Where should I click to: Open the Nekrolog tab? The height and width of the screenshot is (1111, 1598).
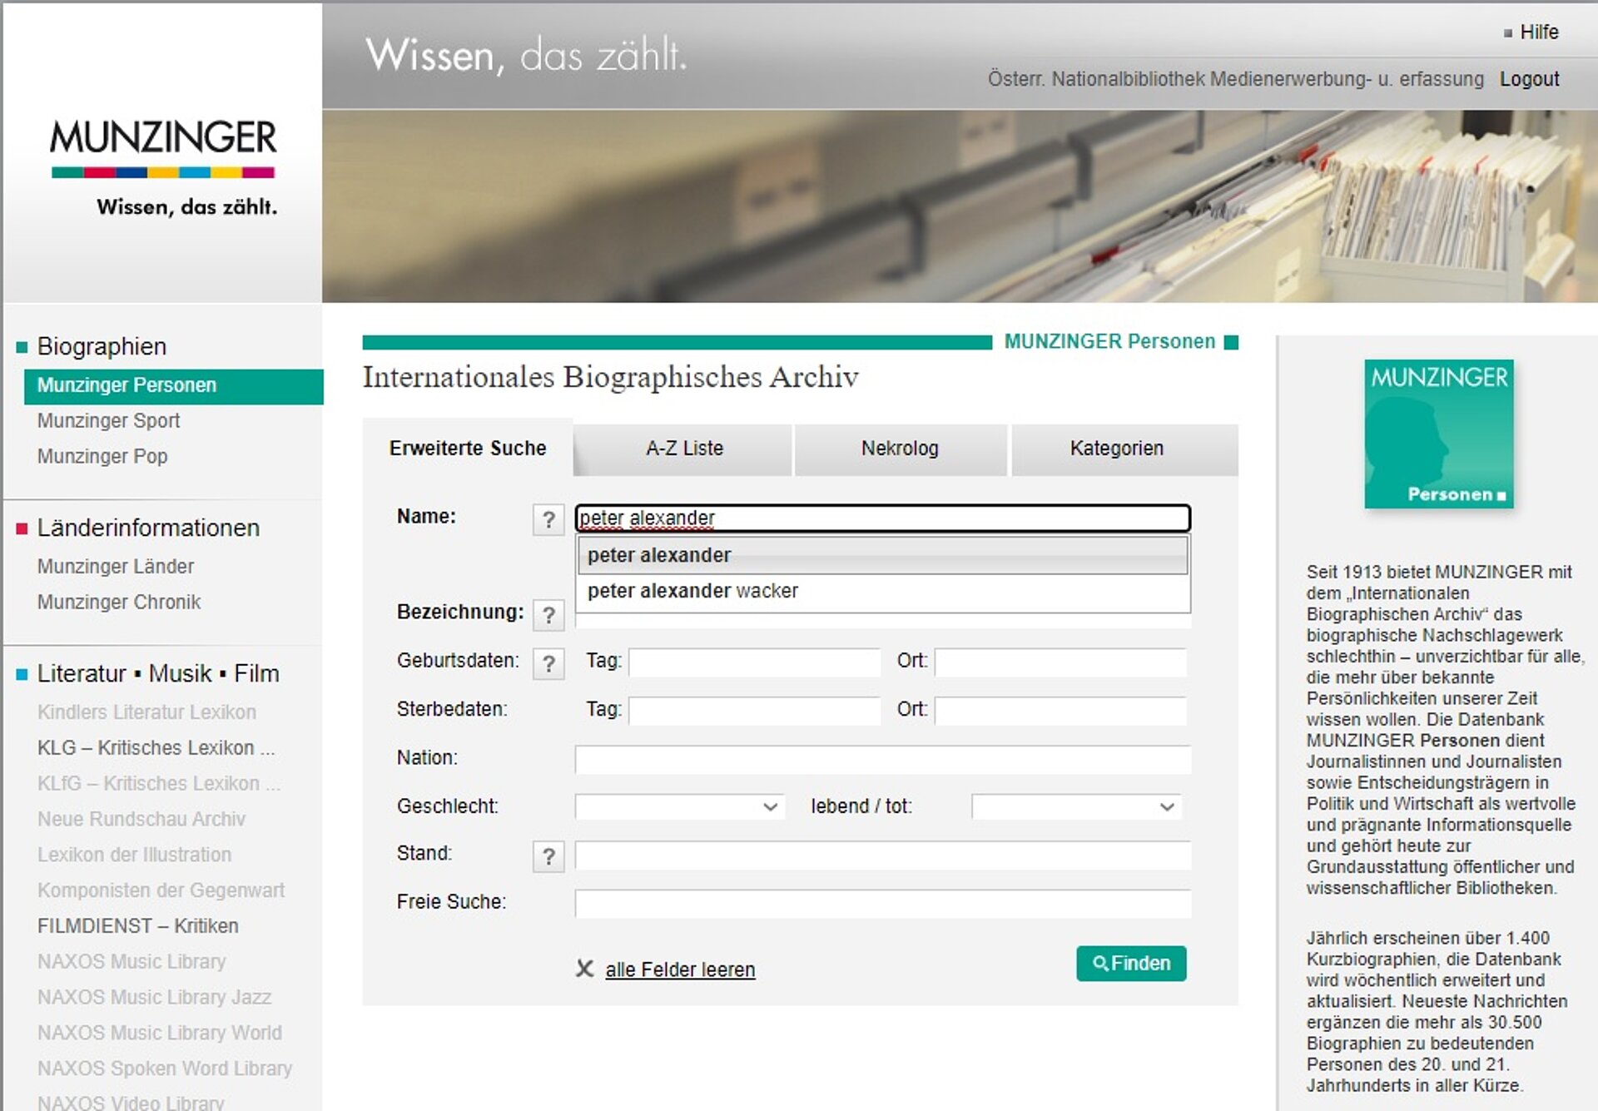[x=900, y=449]
